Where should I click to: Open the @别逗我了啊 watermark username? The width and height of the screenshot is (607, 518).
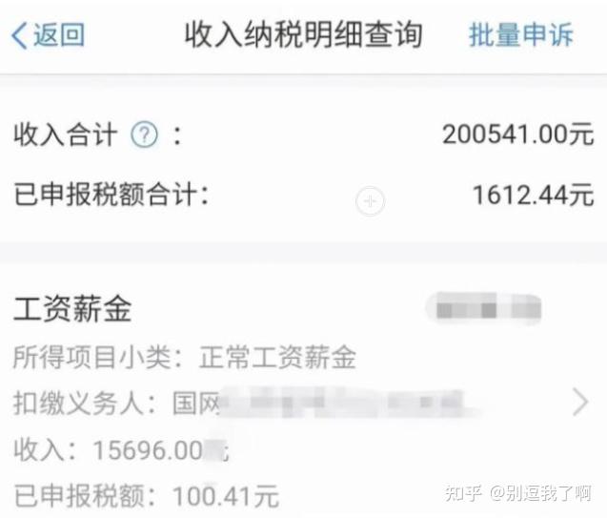[540, 493]
